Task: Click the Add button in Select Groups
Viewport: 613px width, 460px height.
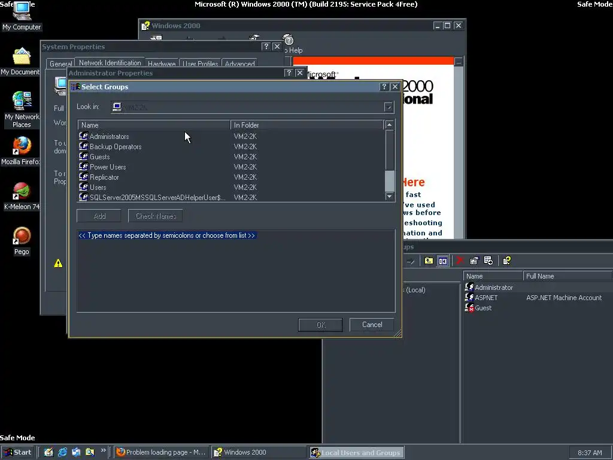Action: 99,216
